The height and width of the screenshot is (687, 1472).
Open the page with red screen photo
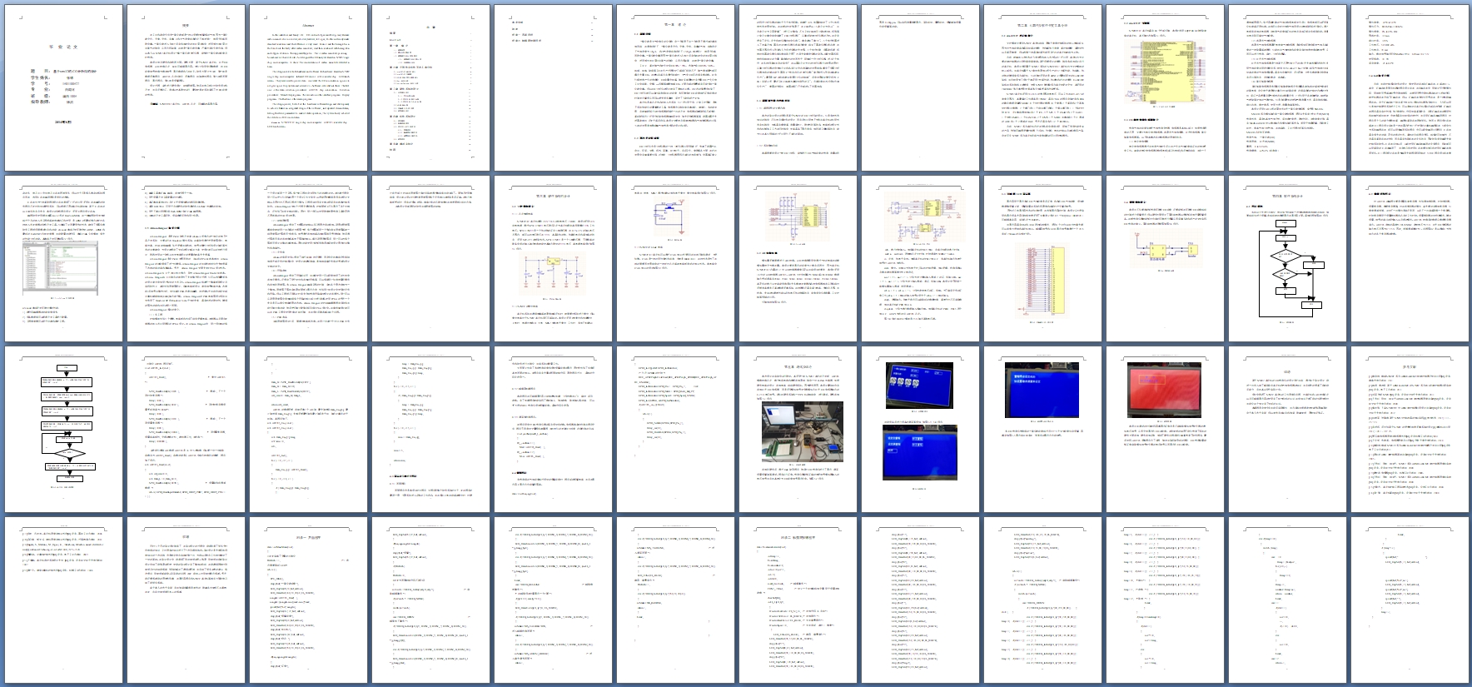pyautogui.click(x=1165, y=430)
